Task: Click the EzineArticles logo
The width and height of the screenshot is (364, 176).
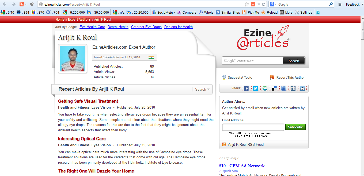Action: pyautogui.click(x=263, y=37)
